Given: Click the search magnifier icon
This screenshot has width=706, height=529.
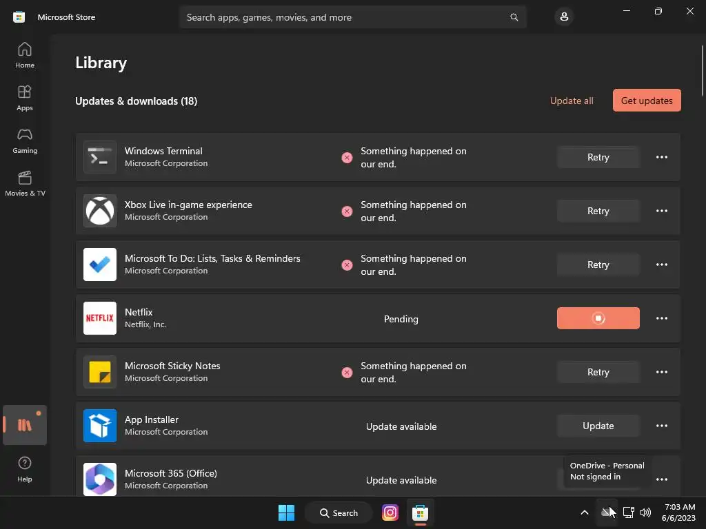Looking at the screenshot, I should coord(514,17).
